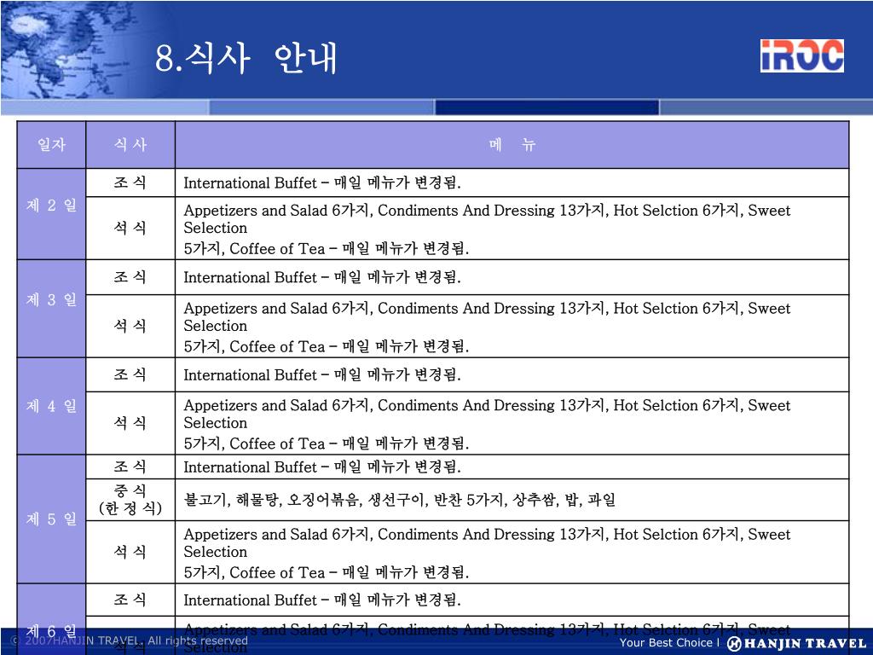Click the '조 식' cell for day 3
Screen dimensions: 873x655
click(130, 277)
